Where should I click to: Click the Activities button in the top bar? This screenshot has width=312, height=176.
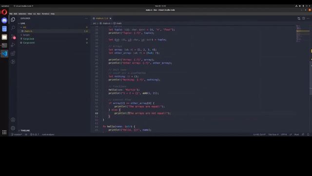point(5,6)
